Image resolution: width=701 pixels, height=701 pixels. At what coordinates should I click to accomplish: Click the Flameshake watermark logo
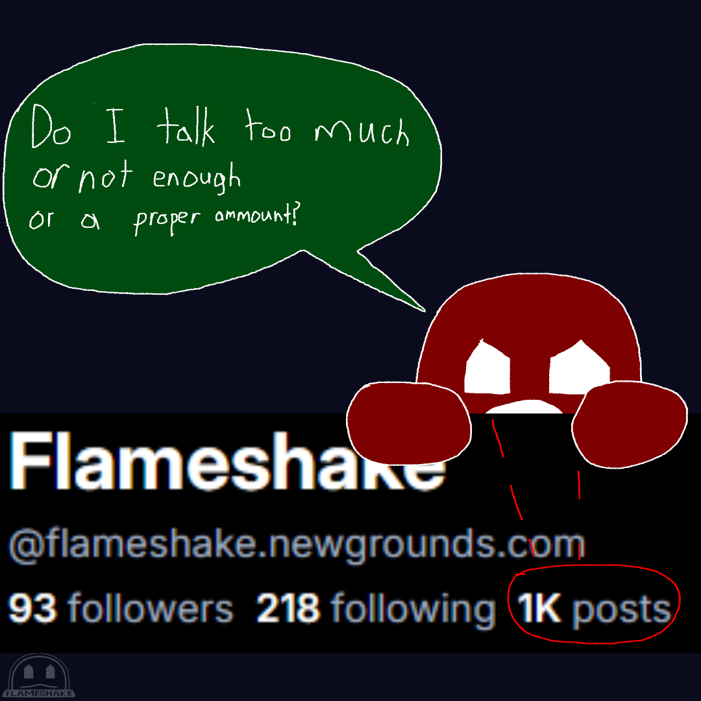click(41, 676)
